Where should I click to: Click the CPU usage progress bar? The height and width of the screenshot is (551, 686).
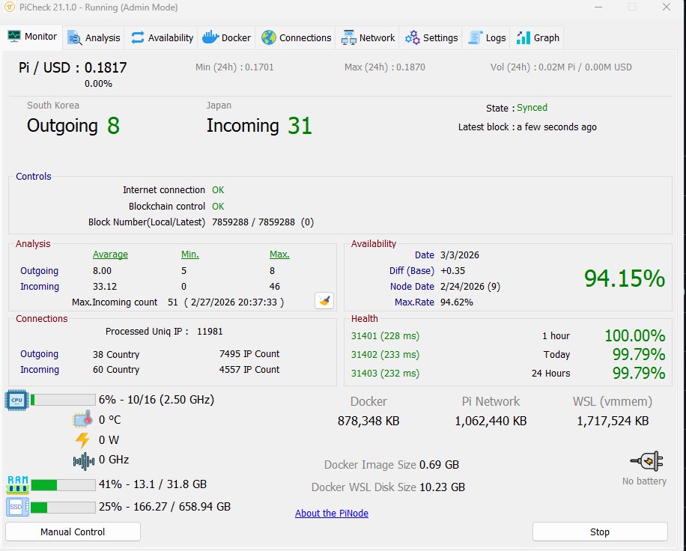click(x=63, y=400)
